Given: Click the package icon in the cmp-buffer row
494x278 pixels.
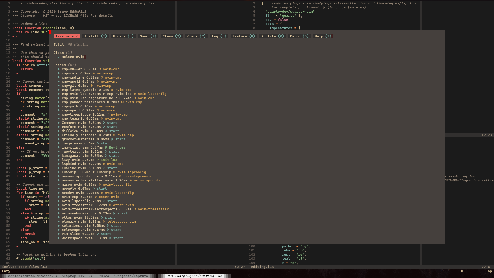Looking at the screenshot, I should click(100, 69).
